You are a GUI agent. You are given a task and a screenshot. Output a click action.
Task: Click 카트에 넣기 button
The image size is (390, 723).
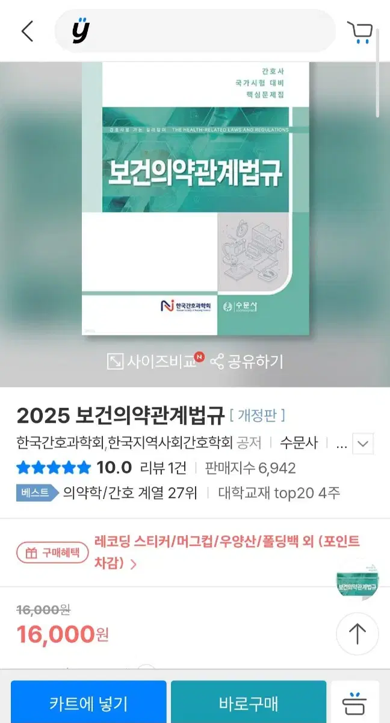click(88, 703)
